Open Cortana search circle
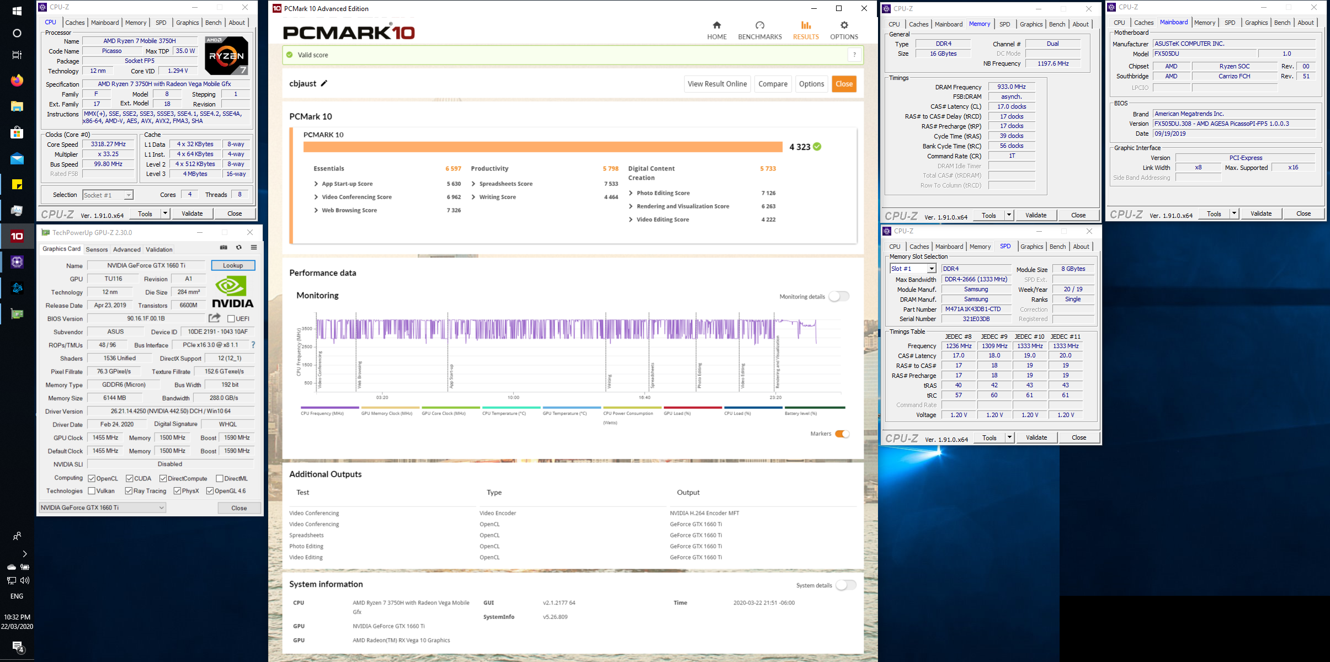The image size is (1330, 662). [x=17, y=33]
